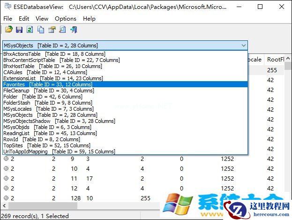Open the Help menu

pos(89,19)
